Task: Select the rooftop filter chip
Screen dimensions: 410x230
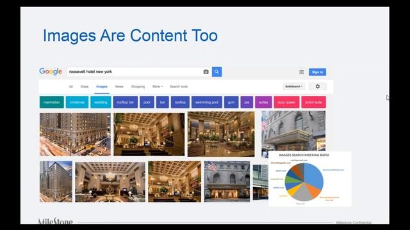Action: pyautogui.click(x=180, y=102)
